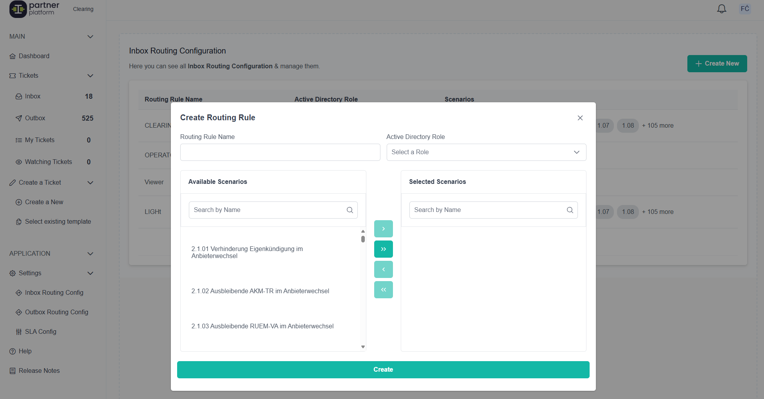The width and height of the screenshot is (764, 399).
Task: Move all scenarios right with double arrow
Action: pos(383,249)
